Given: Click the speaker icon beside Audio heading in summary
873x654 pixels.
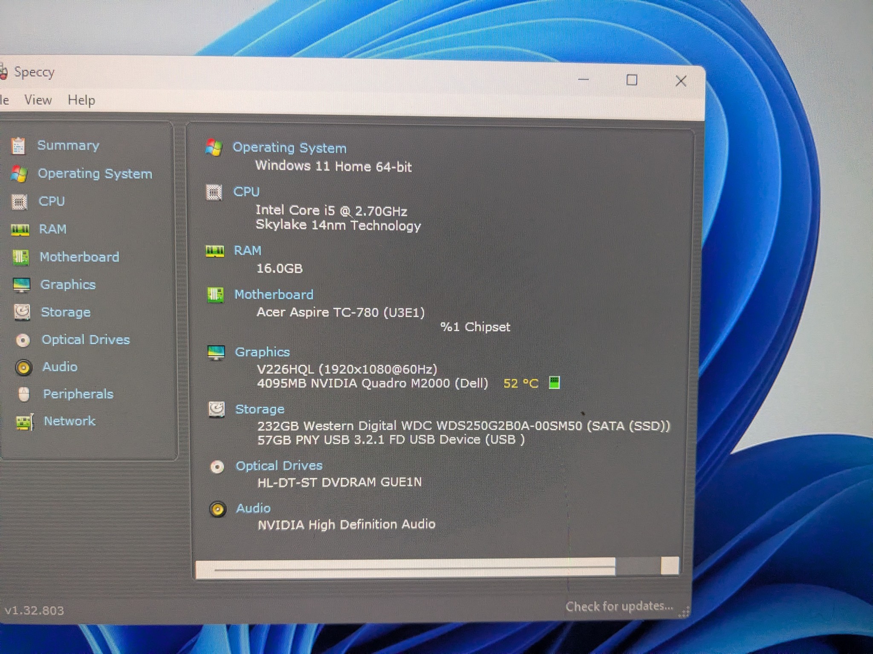Looking at the screenshot, I should [x=218, y=509].
